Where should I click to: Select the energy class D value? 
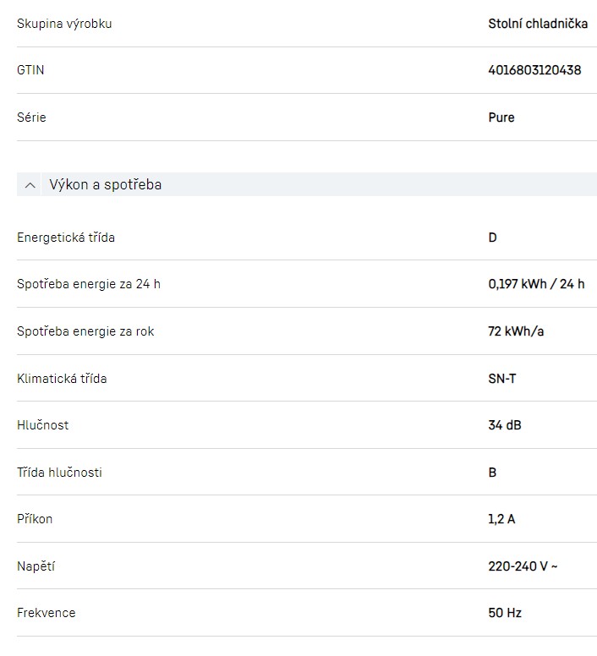click(493, 238)
